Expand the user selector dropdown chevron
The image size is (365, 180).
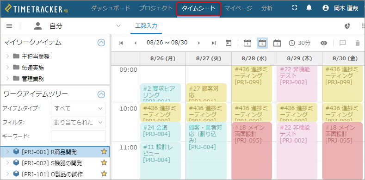click(x=118, y=25)
